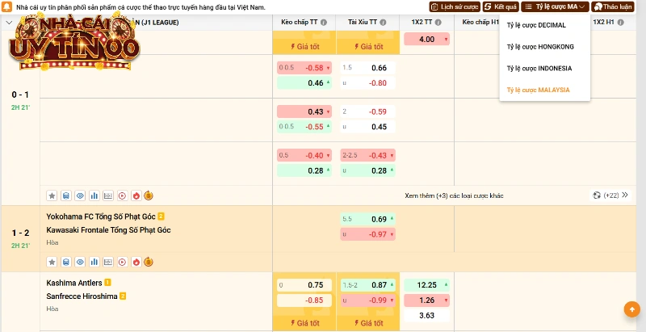Open the scoreboard icon for Yokohama FC row
This screenshot has height=332, width=646.
(x=108, y=262)
